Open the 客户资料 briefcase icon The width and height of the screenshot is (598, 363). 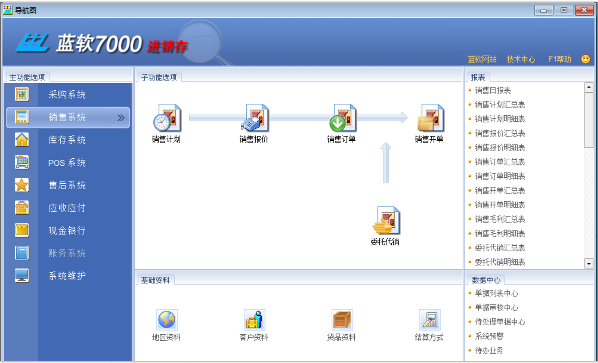pos(254,320)
